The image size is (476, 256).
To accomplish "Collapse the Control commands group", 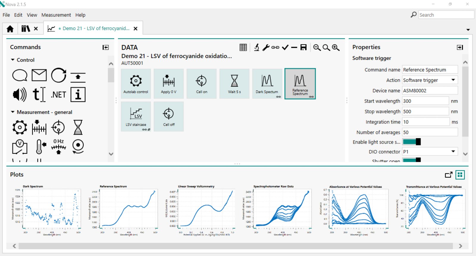I will [13, 60].
